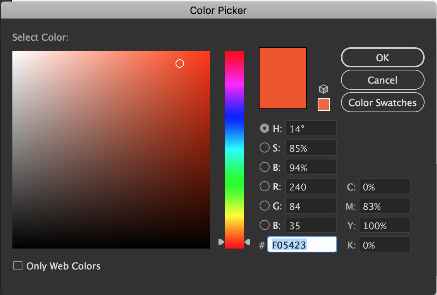The width and height of the screenshot is (437, 295).
Task: Click the Red value field showing 240
Action: 311,186
